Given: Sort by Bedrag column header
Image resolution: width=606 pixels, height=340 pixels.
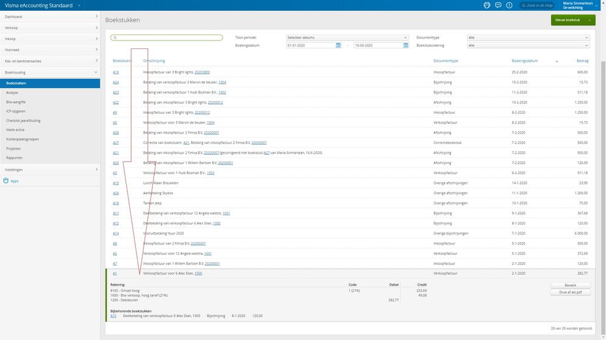Looking at the screenshot, I should coord(582,61).
